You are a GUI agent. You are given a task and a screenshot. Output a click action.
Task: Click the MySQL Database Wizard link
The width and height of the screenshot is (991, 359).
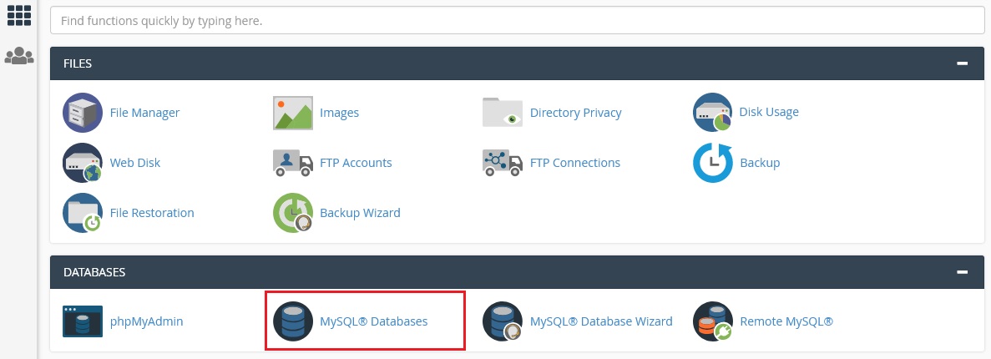(601, 321)
